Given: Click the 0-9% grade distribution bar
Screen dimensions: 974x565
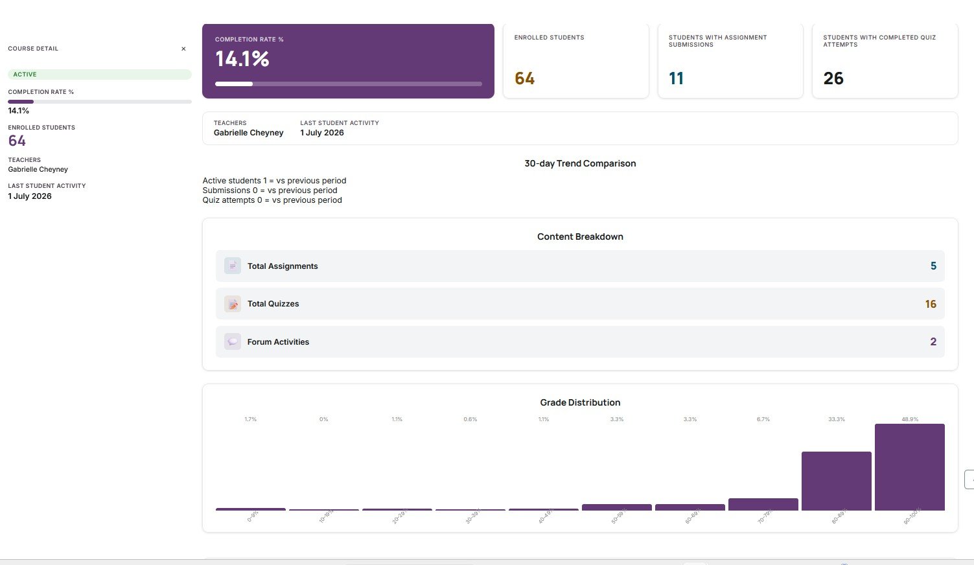Looking at the screenshot, I should coord(251,509).
